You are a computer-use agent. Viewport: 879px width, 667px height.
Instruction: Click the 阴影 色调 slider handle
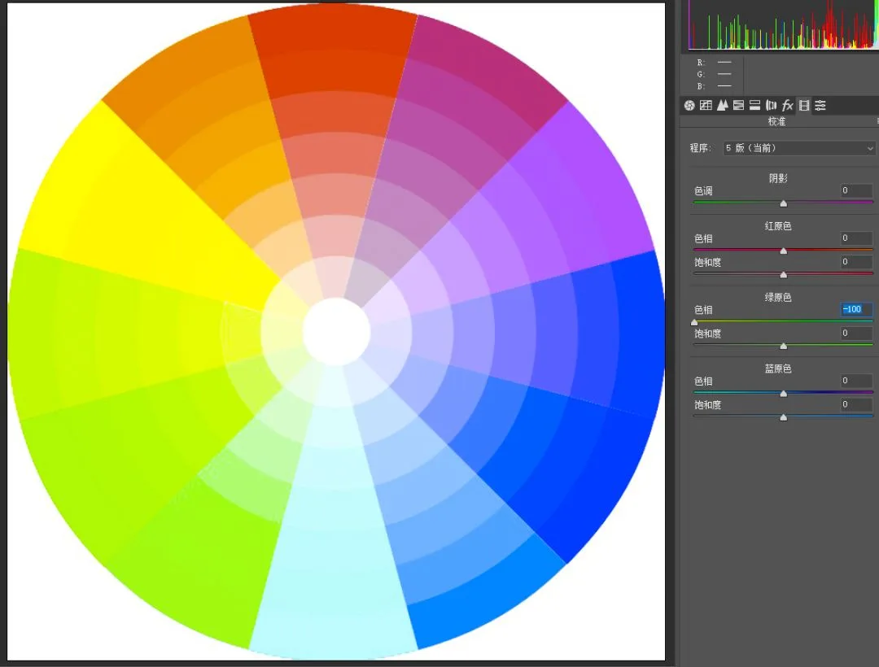784,203
